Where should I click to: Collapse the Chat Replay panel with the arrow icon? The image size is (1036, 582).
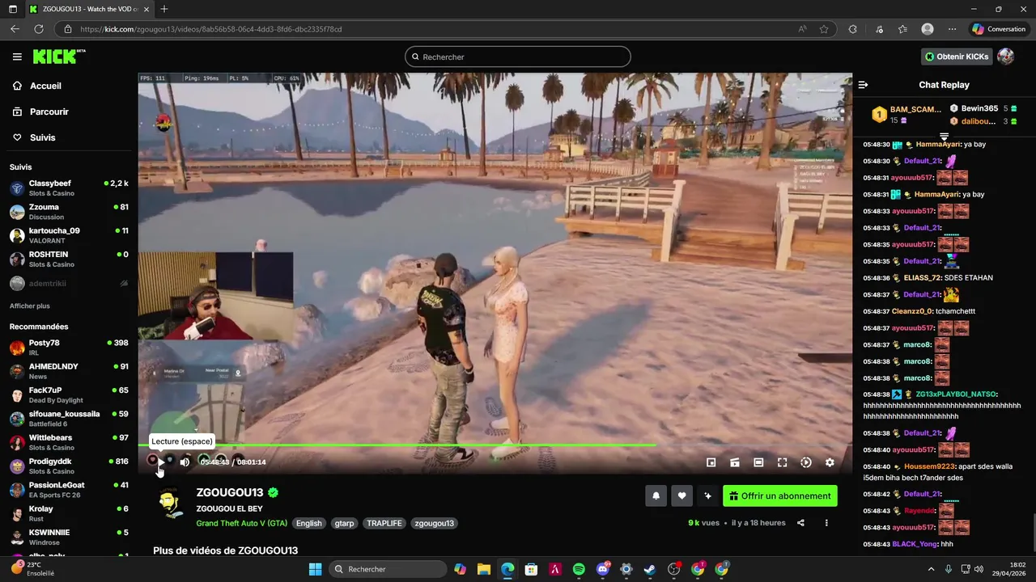[x=863, y=85]
